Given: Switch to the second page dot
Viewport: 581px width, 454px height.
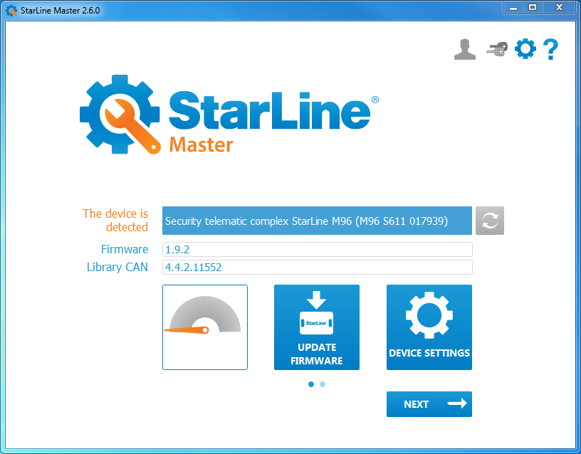Looking at the screenshot, I should (x=323, y=384).
